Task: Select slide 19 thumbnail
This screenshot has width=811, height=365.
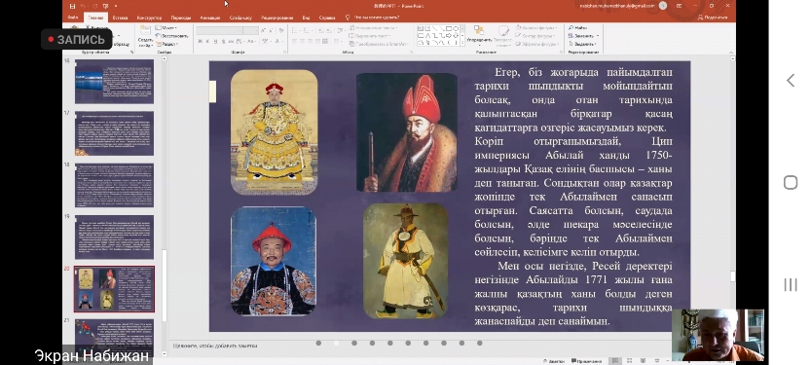Action: click(114, 237)
